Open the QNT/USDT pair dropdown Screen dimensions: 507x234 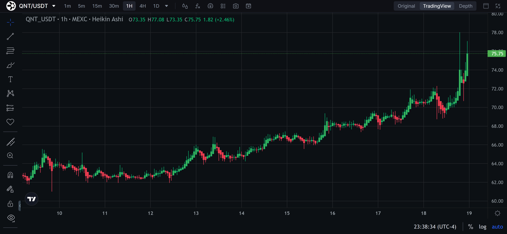pyautogui.click(x=53, y=6)
